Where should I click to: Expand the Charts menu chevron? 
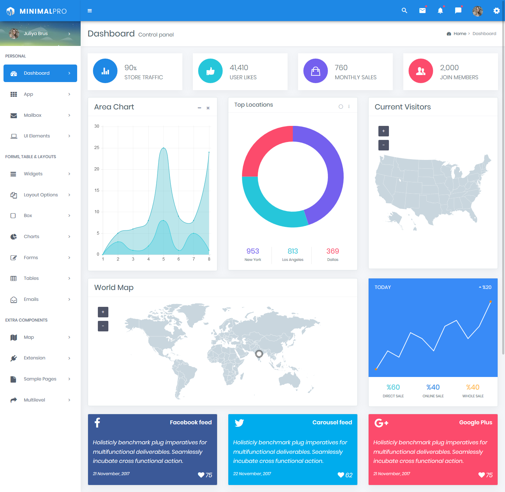[69, 237]
